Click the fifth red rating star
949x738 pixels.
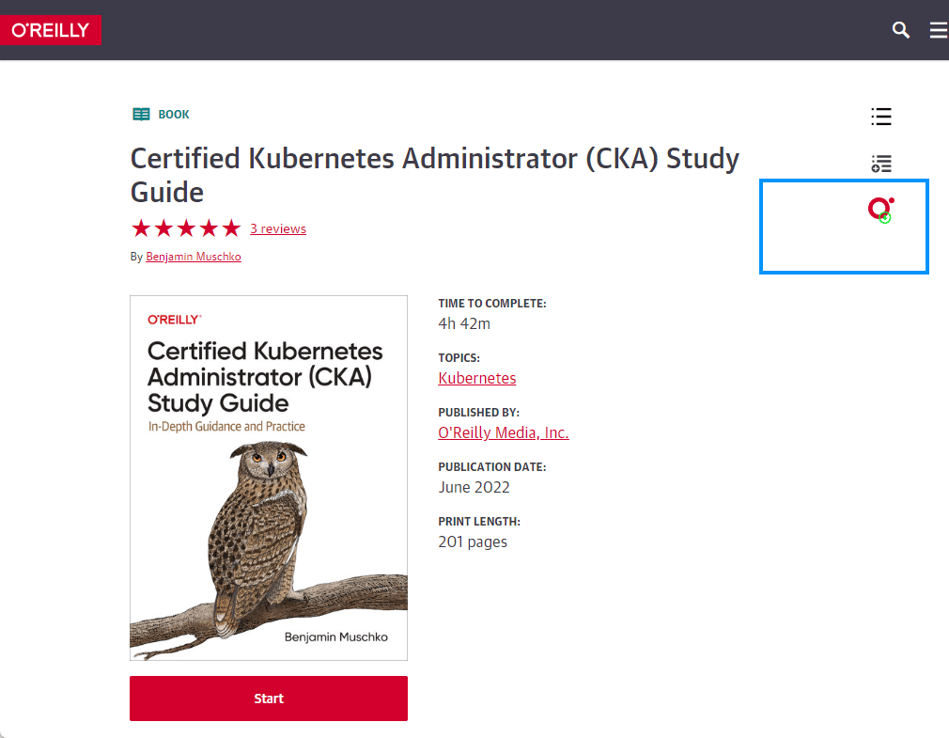point(231,228)
